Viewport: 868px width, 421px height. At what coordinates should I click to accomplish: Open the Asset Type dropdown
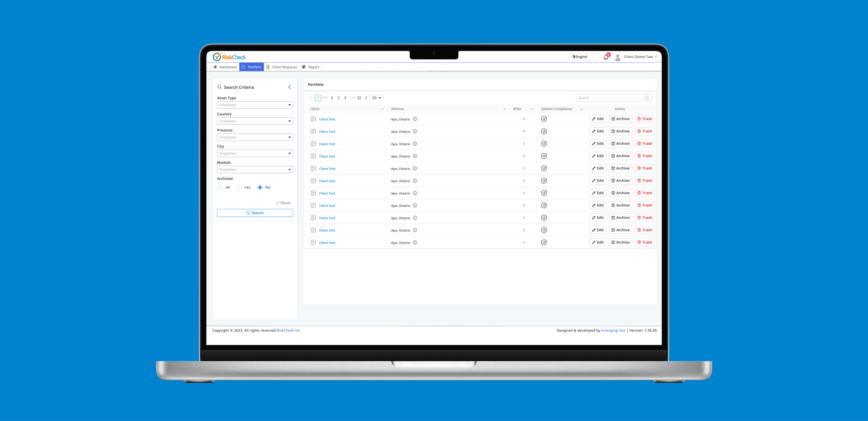255,105
